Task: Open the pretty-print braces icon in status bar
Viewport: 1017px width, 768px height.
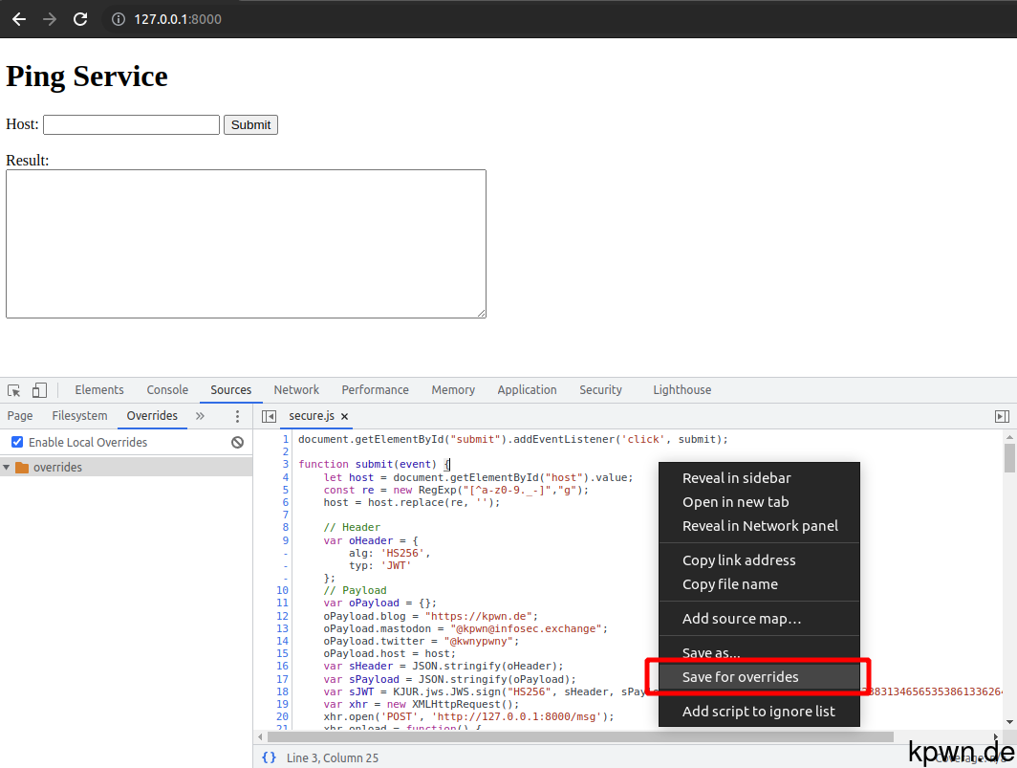Action: tap(268, 757)
